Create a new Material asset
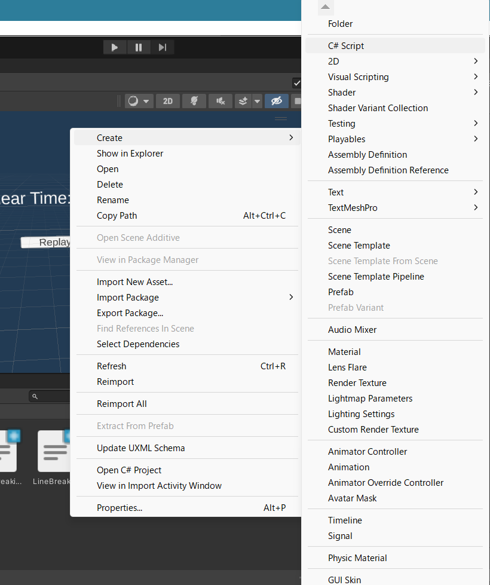 point(344,352)
